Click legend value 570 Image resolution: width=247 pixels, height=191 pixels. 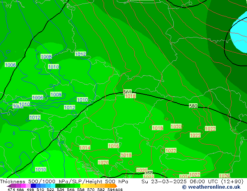pyautogui.click(x=91, y=189)
